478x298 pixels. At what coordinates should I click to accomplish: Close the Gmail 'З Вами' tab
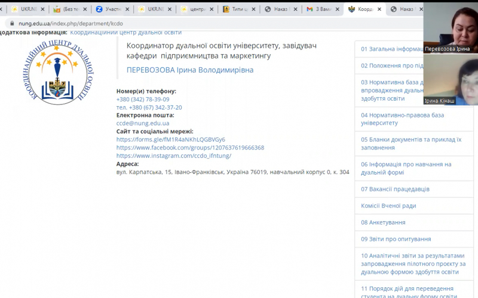(x=338, y=10)
